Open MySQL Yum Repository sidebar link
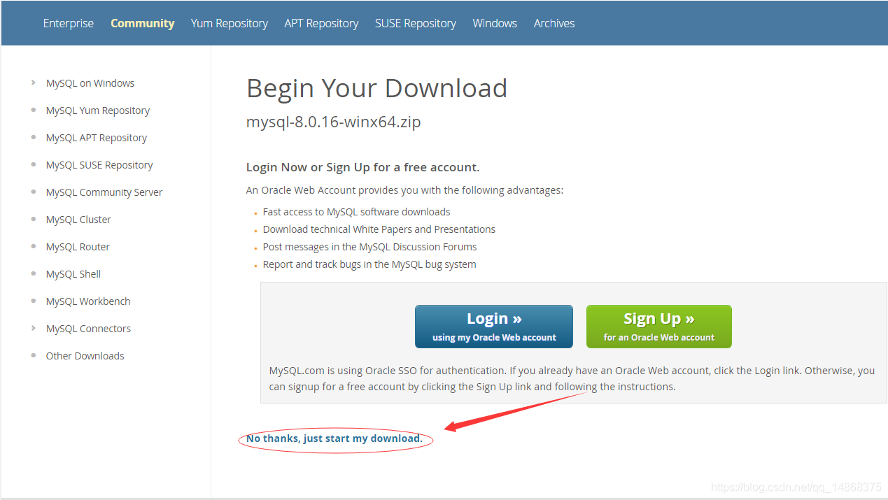Image resolution: width=888 pixels, height=500 pixels. [98, 110]
